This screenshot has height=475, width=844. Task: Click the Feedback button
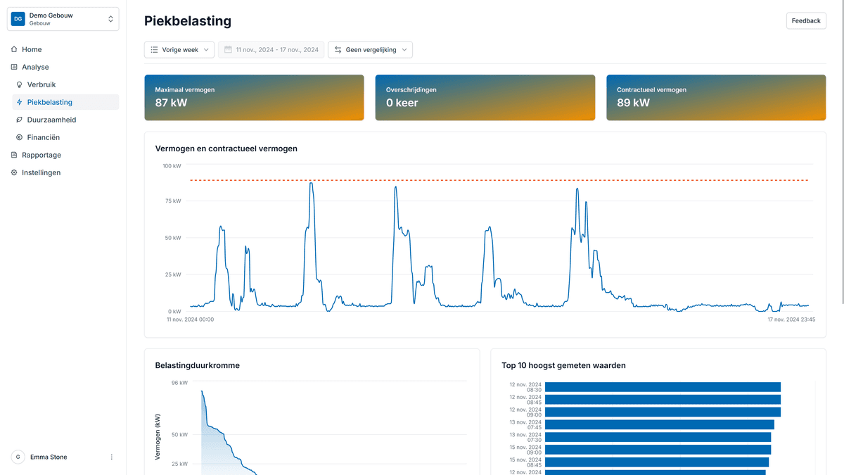[806, 20]
